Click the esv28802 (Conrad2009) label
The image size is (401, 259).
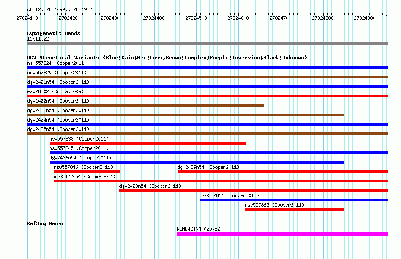pyautogui.click(x=55, y=91)
